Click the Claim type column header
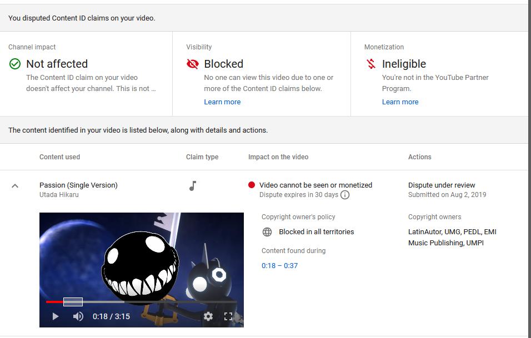This screenshot has width=531, height=338. (202, 157)
